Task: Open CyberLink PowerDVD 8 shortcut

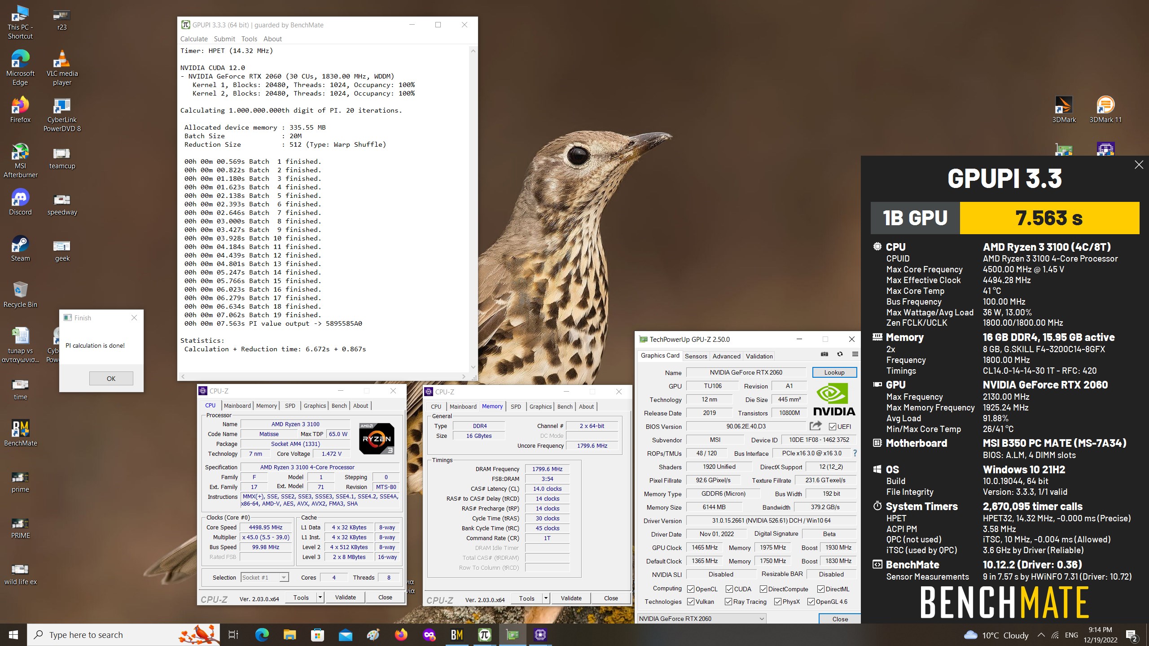Action: [62, 114]
